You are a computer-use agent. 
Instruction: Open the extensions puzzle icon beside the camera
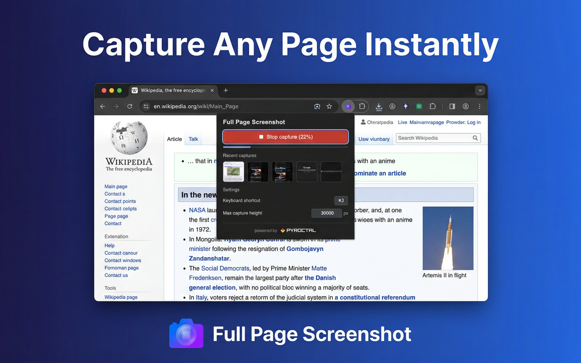pyautogui.click(x=362, y=106)
